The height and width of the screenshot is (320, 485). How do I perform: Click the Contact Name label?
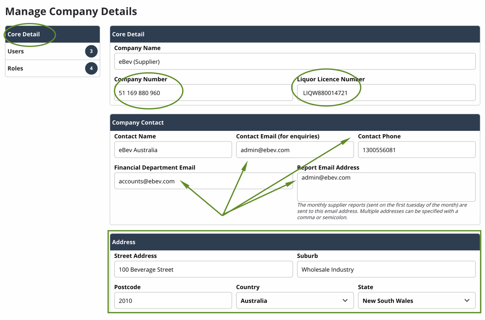[135, 136]
